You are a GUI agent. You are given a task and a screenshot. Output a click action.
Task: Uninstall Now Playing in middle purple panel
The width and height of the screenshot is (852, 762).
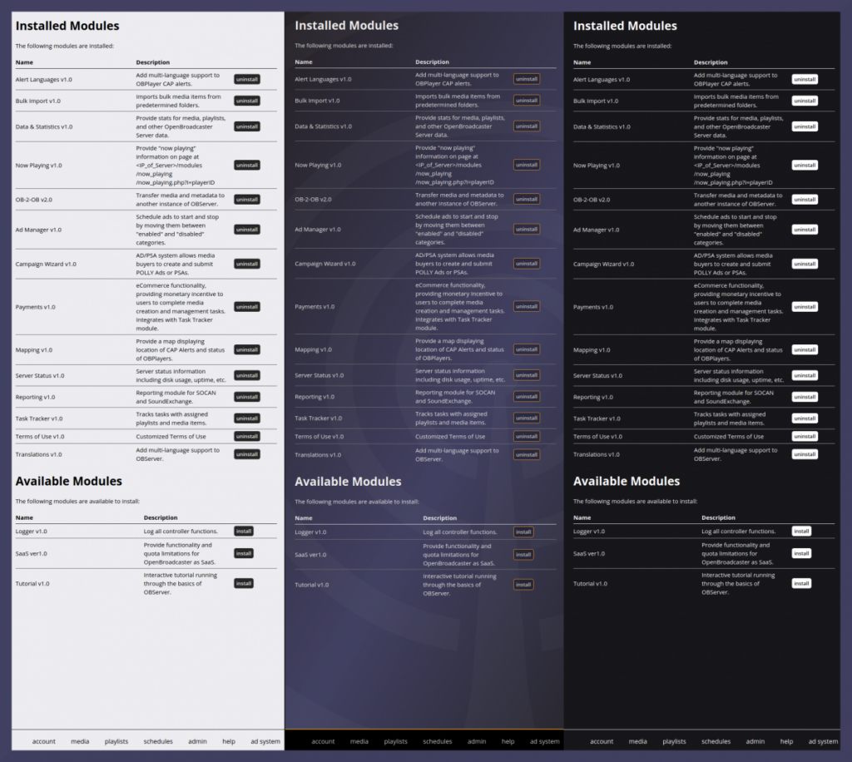(x=526, y=165)
